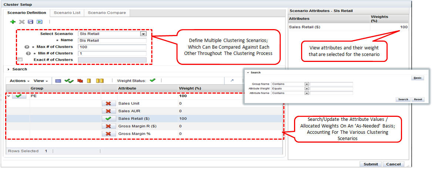The width and height of the screenshot is (432, 171).
Task: Click the Attributes header in Scenario Attributes
Action: click(x=299, y=19)
